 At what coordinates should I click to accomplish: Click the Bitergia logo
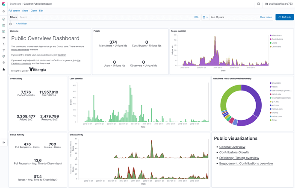(x=38, y=70)
